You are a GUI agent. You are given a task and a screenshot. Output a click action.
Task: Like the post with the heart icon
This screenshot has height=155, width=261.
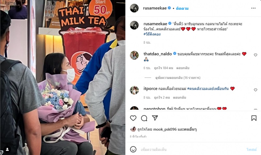point(133,118)
